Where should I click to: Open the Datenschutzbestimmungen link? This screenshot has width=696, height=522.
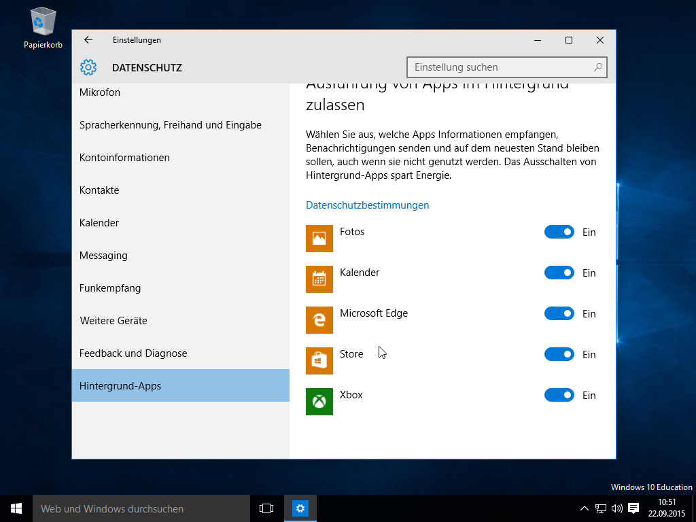click(x=368, y=205)
